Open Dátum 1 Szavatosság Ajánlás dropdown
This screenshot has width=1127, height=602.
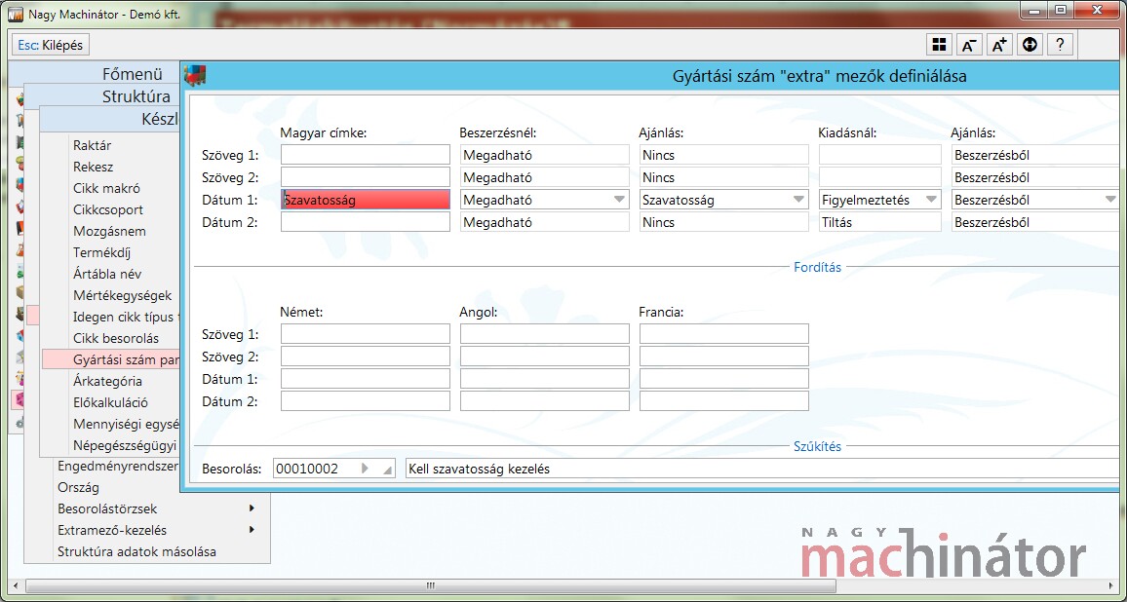coord(799,200)
